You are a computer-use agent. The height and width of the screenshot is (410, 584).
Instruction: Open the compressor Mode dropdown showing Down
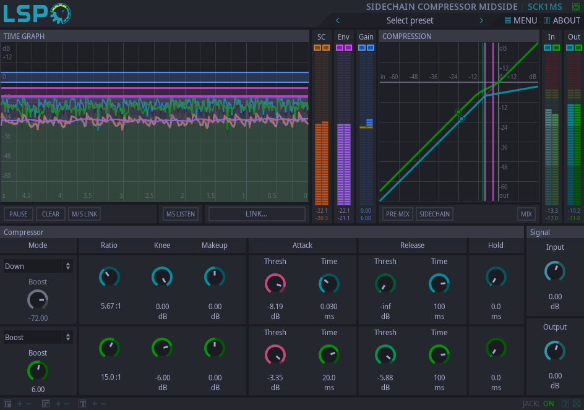[38, 266]
